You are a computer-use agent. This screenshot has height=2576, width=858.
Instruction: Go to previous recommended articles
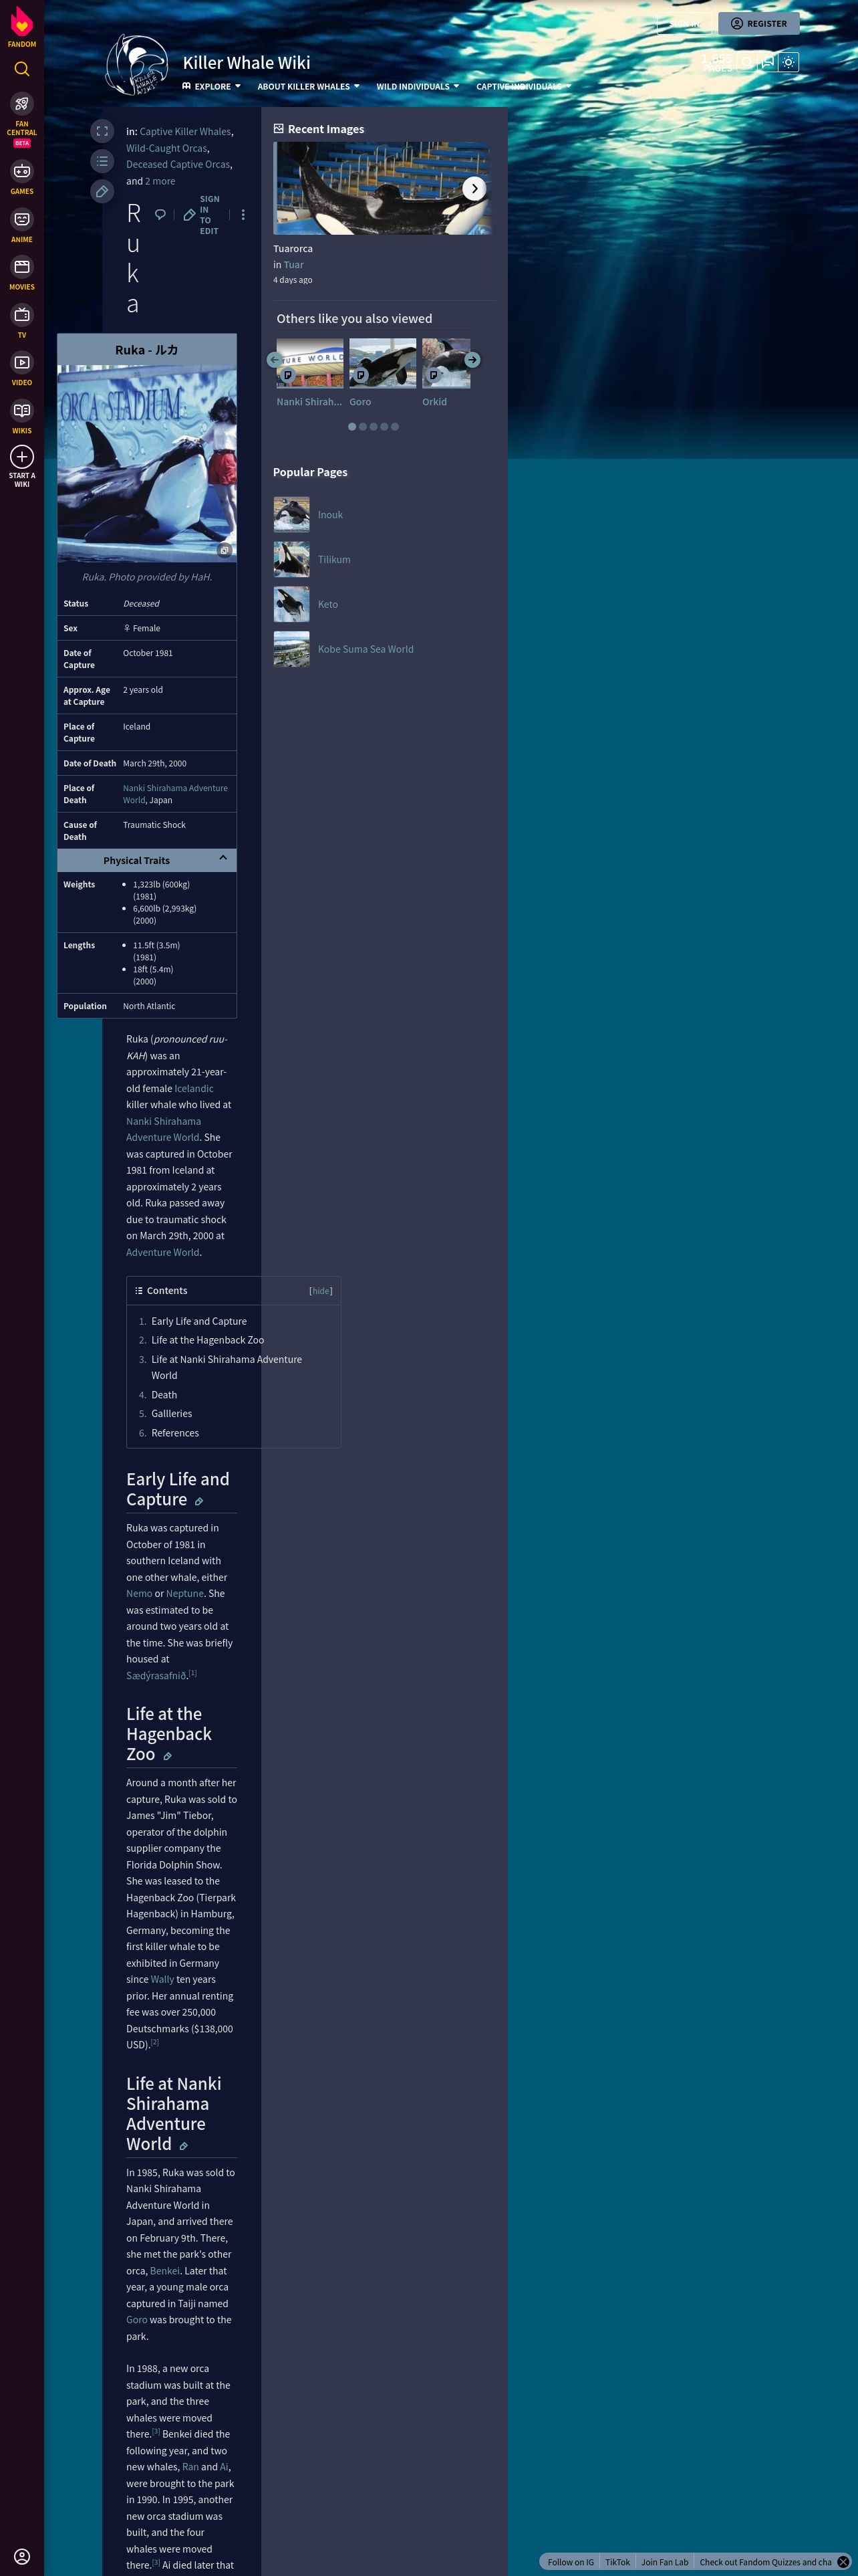(274, 359)
